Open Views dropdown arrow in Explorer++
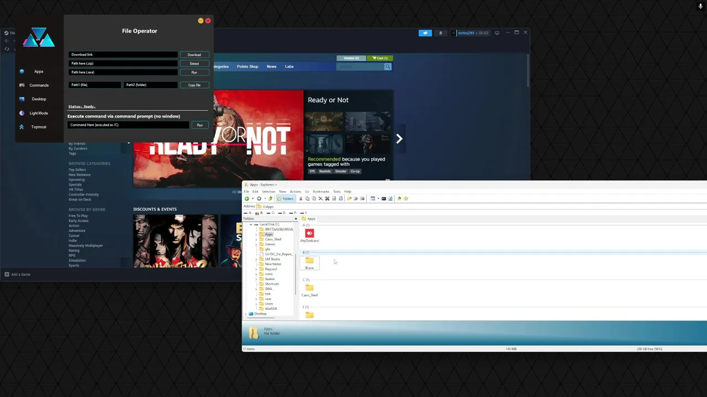The height and width of the screenshot is (397, 707). pos(378,198)
